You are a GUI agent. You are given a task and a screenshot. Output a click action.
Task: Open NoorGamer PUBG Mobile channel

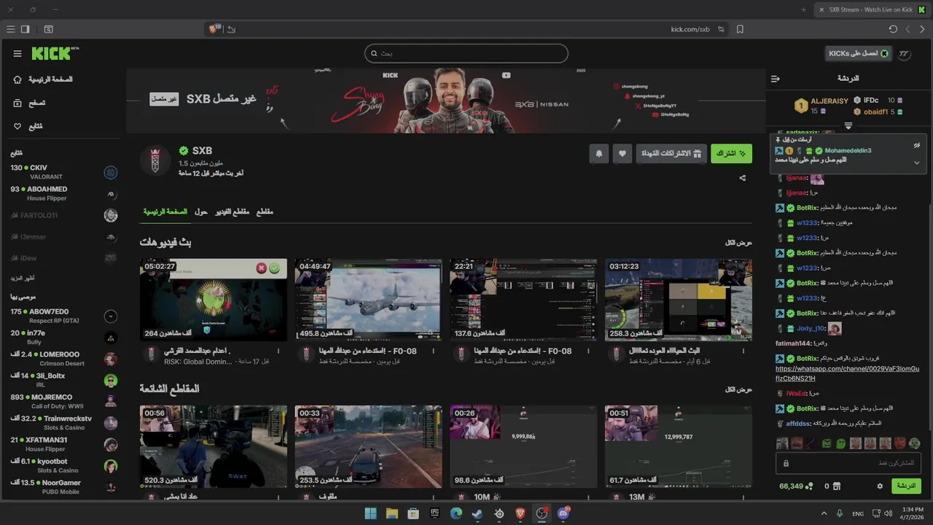pyautogui.click(x=63, y=487)
